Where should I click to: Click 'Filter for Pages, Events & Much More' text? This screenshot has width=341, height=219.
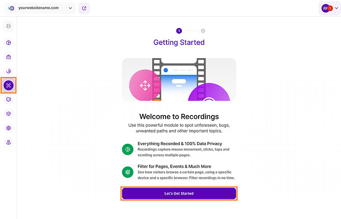tap(175, 166)
